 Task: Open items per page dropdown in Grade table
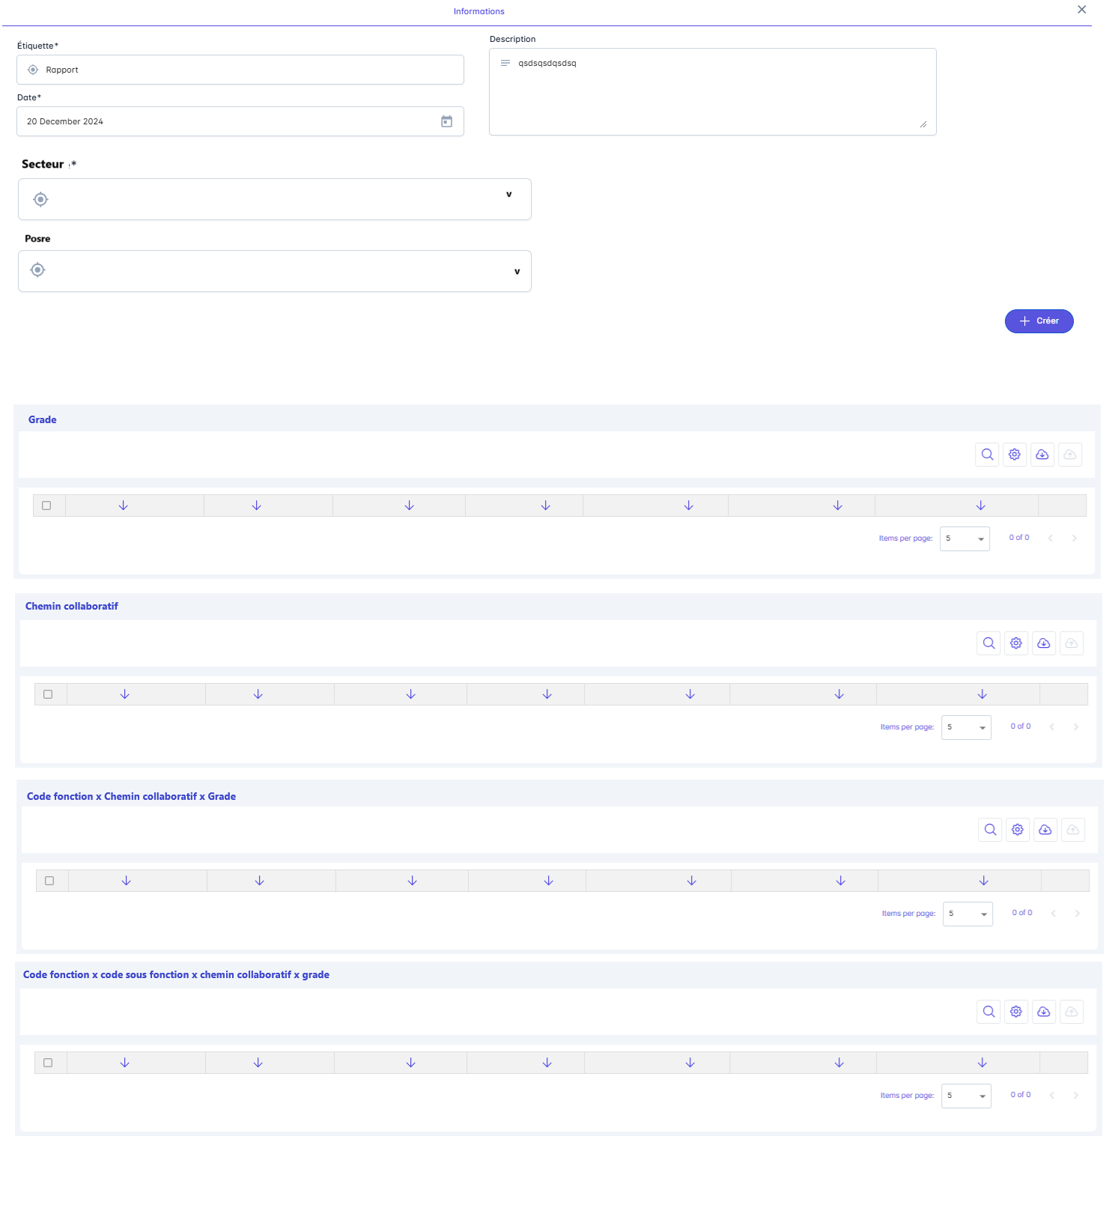click(x=964, y=538)
